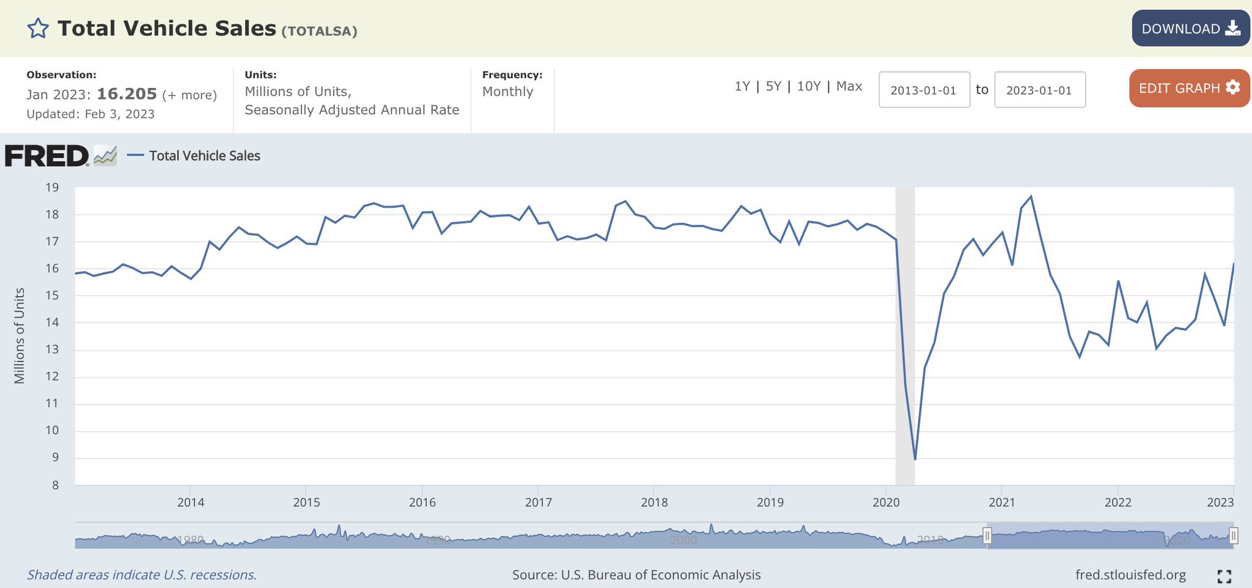
Task: Click the end date field 2023-01-01
Action: coord(1039,90)
